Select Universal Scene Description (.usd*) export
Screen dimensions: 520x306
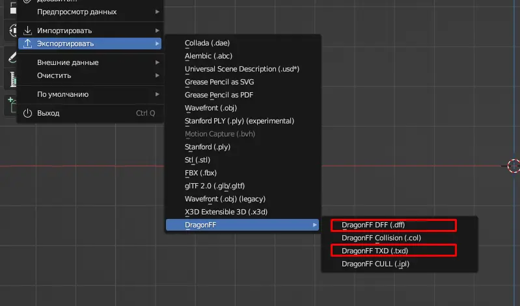(x=241, y=69)
